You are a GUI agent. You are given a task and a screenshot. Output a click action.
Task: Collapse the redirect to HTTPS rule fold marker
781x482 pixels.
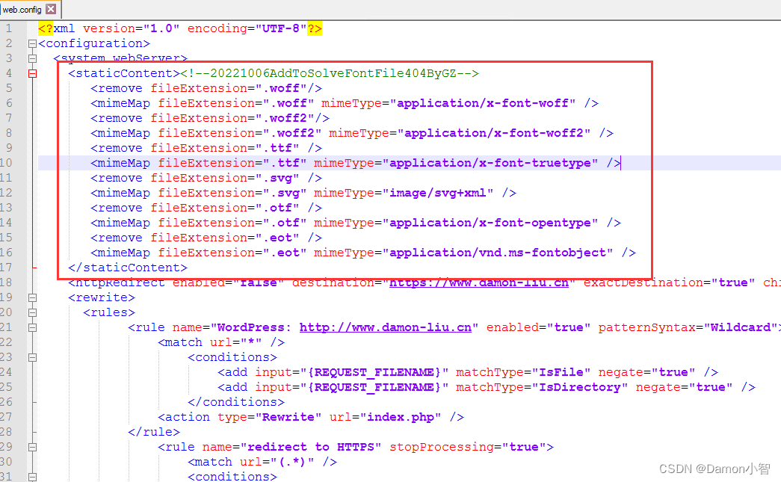click(x=32, y=447)
